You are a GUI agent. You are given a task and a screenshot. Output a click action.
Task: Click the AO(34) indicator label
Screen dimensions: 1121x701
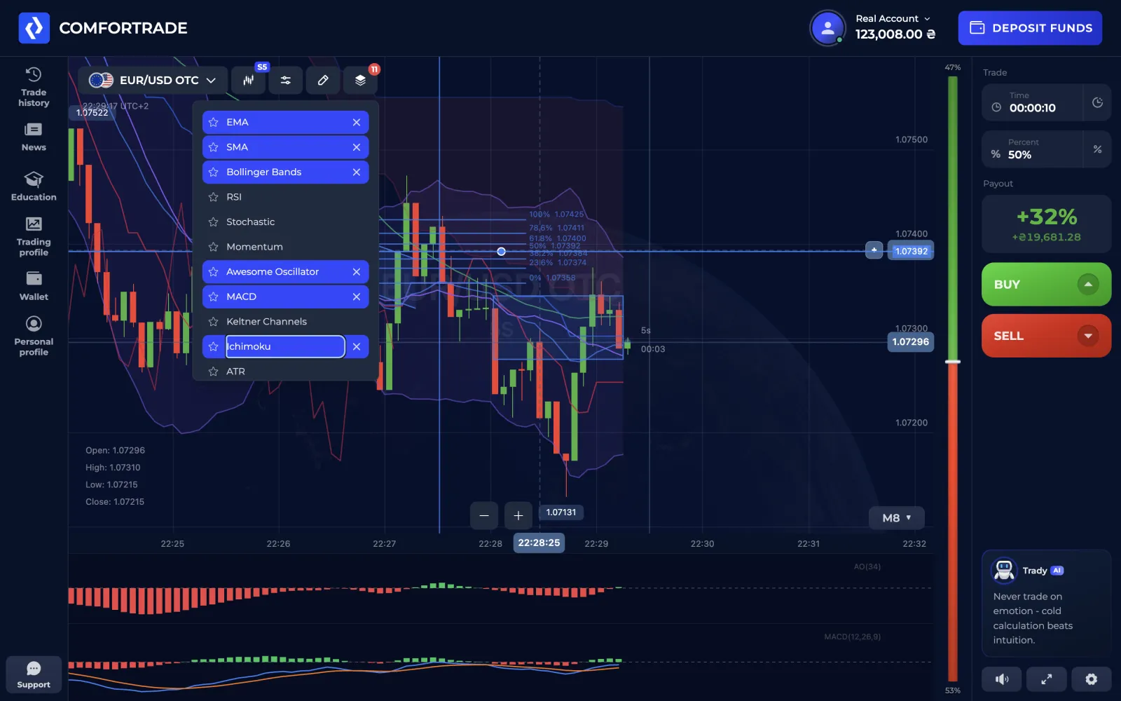click(867, 566)
